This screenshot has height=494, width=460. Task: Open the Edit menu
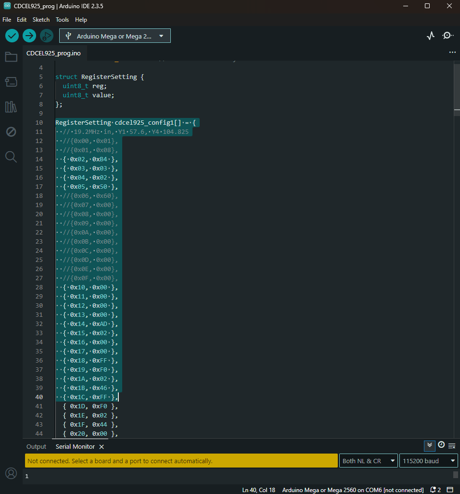[22, 20]
